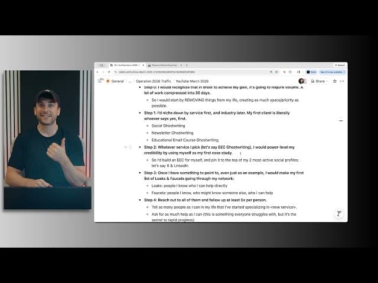Click the avatar next to Share
Image resolution: width=378 pixels, height=283 pixels.
[301, 81]
